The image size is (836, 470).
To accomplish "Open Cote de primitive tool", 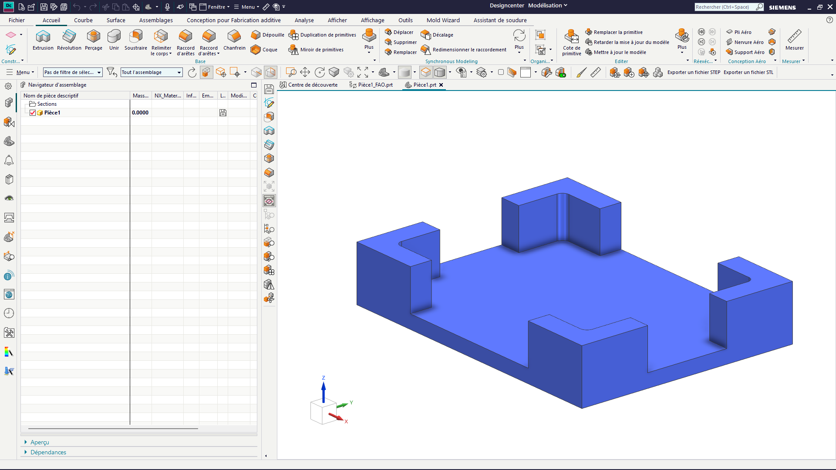I will coord(571,43).
